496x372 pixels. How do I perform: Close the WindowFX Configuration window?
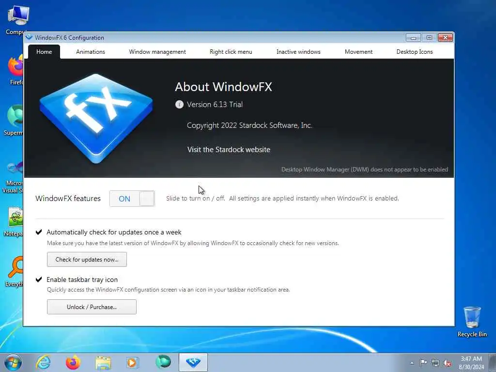[x=446, y=38]
